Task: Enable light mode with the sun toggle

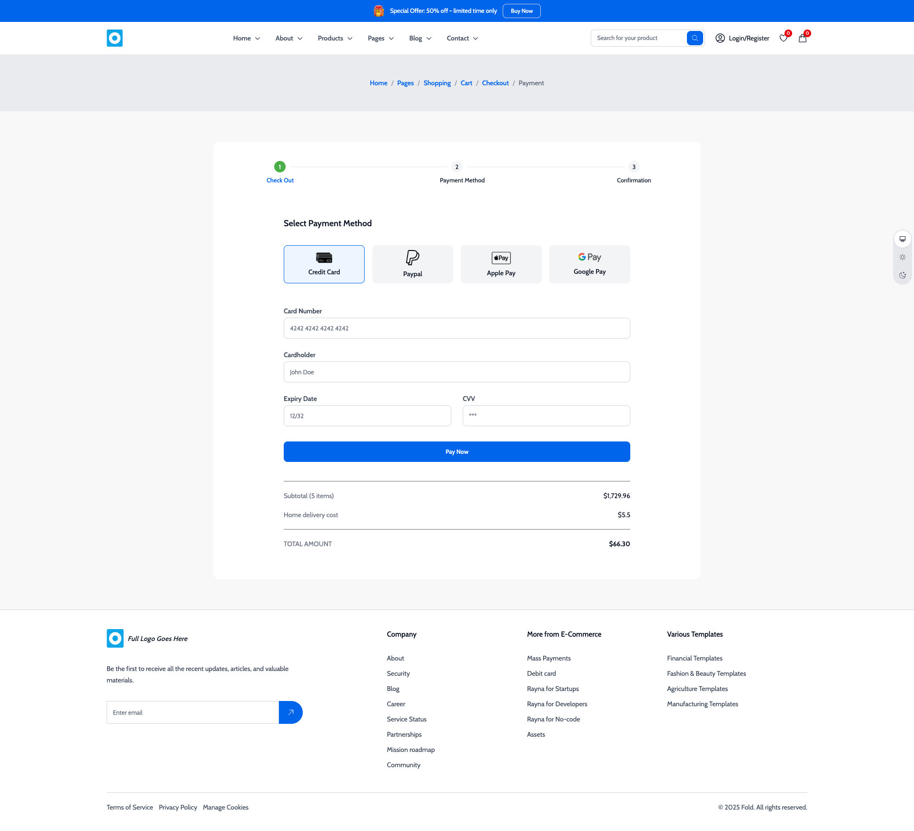Action: [x=903, y=257]
